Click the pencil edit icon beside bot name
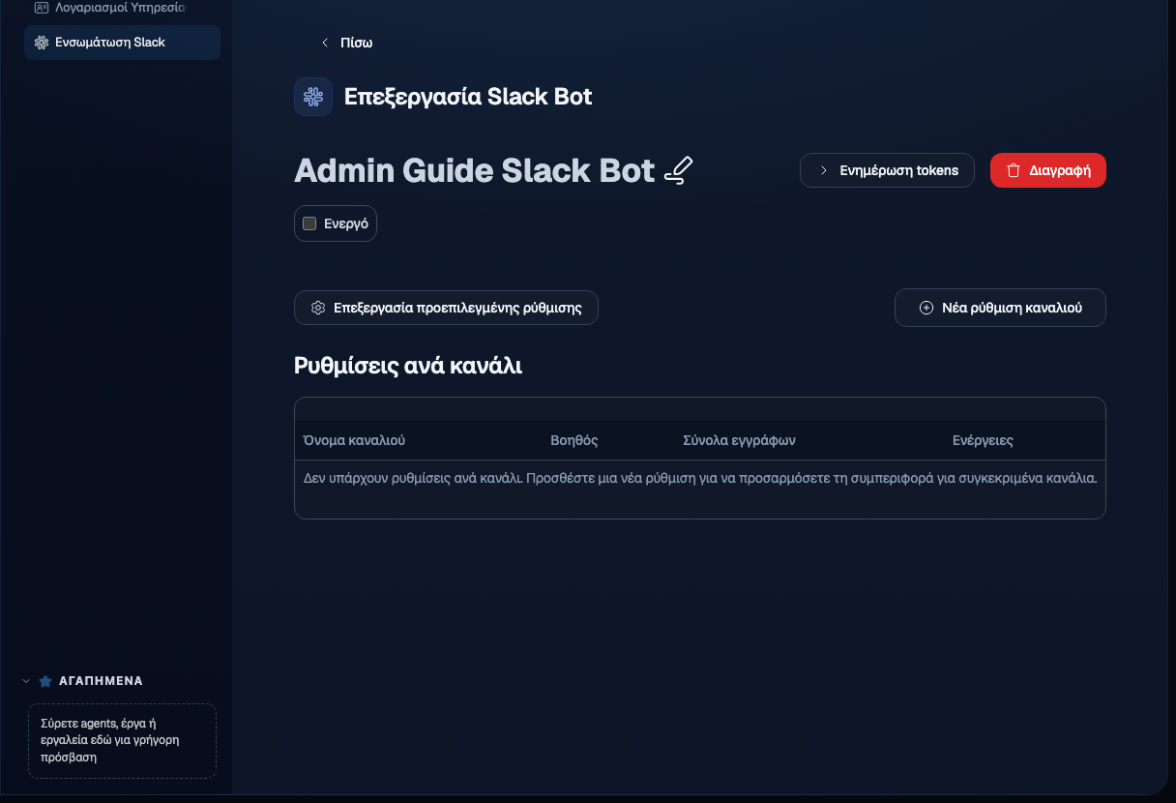 pyautogui.click(x=679, y=170)
